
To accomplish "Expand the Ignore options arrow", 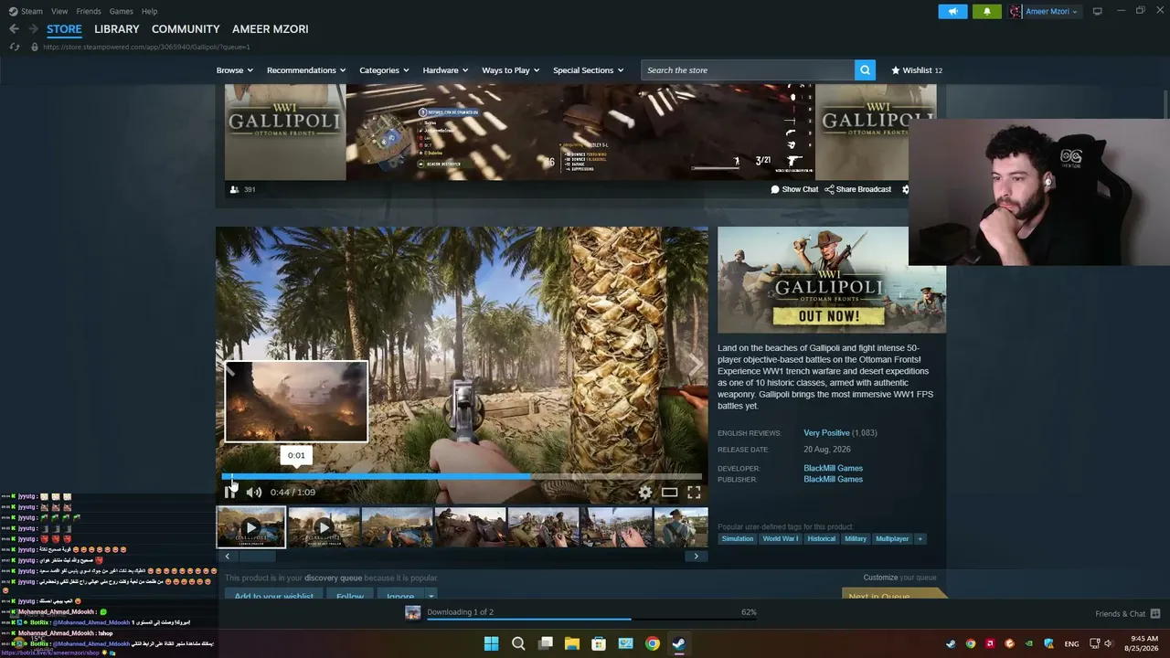I will 431,596.
